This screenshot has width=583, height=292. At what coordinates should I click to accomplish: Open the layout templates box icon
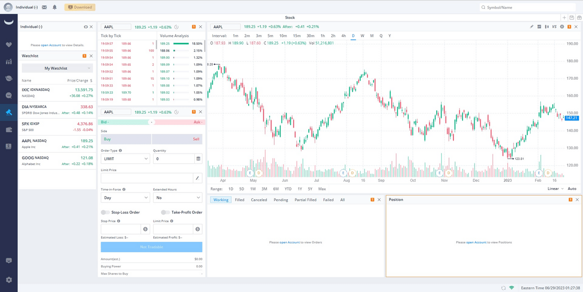pos(579,17)
